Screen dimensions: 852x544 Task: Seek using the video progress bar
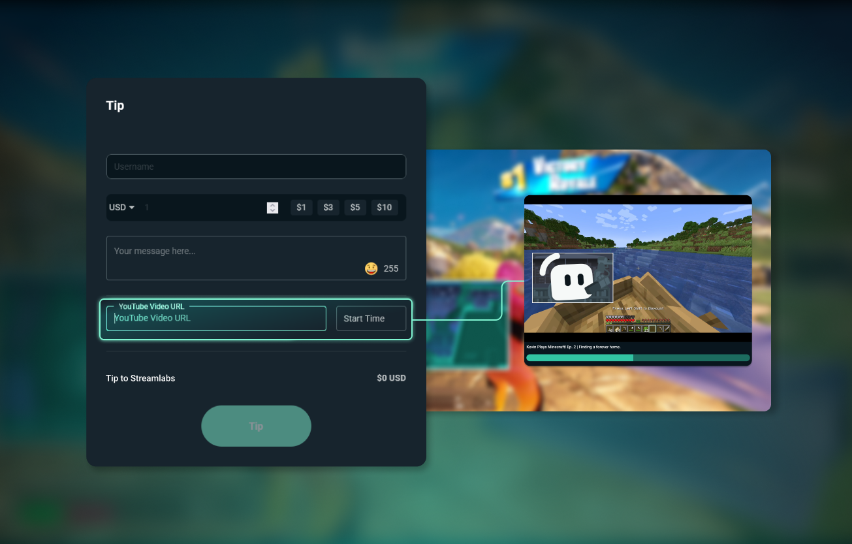tap(638, 358)
